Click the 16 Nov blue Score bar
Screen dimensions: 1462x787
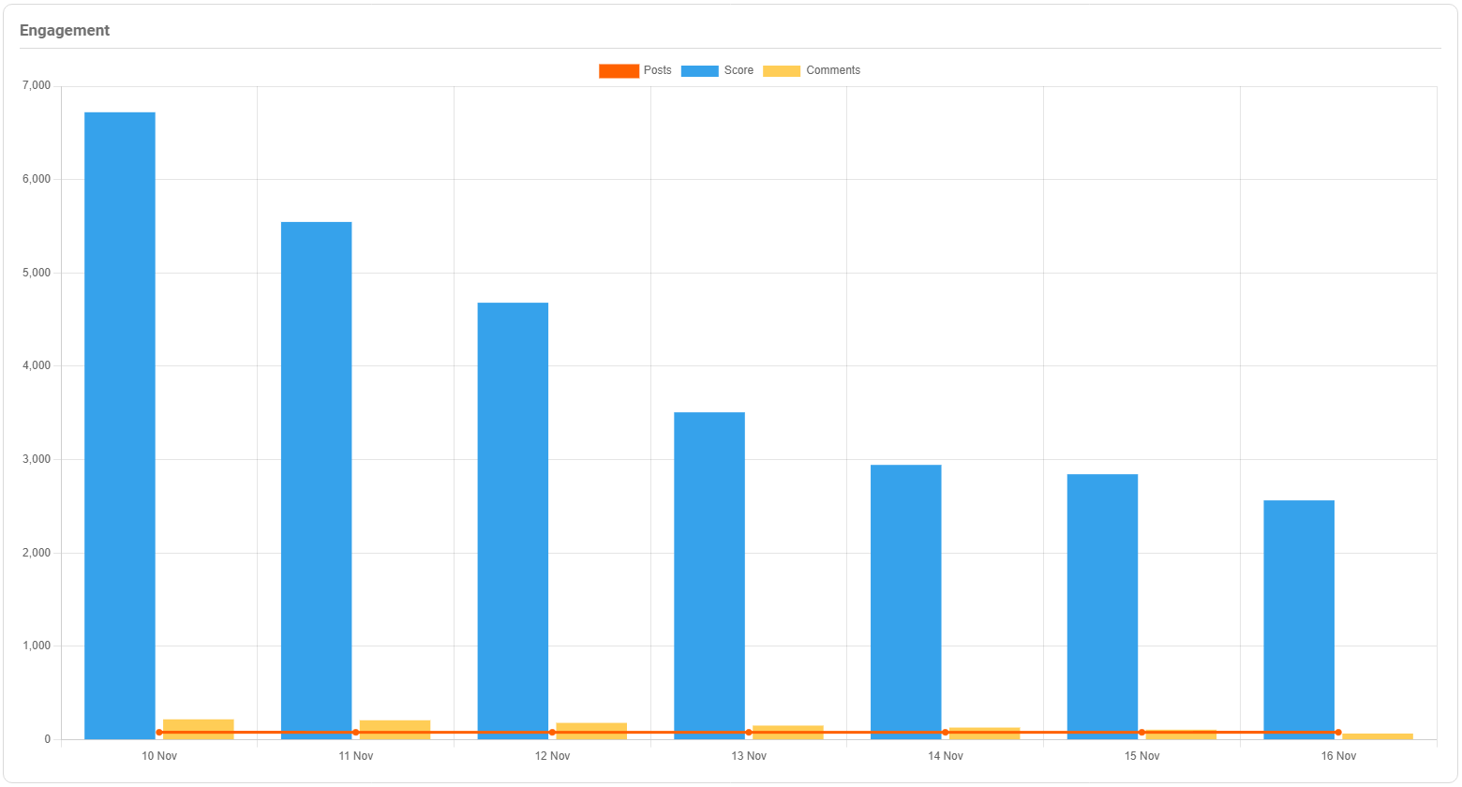1299,618
